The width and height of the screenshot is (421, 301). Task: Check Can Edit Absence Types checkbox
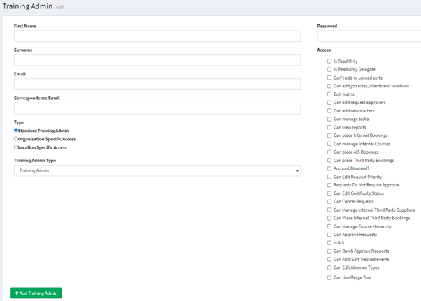329,267
